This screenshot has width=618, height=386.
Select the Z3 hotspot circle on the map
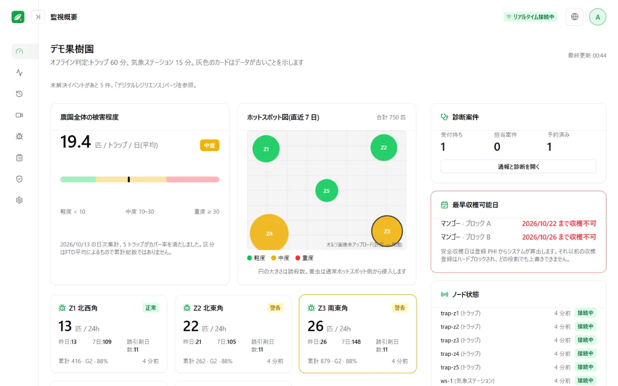tap(387, 231)
